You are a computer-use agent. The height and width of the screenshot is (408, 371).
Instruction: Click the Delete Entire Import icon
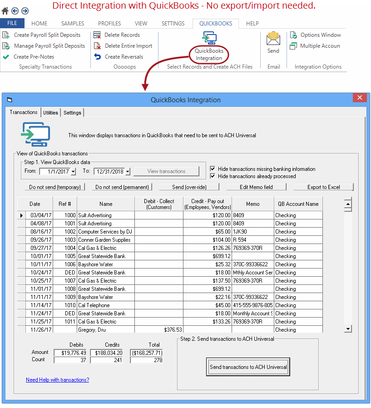click(x=97, y=46)
